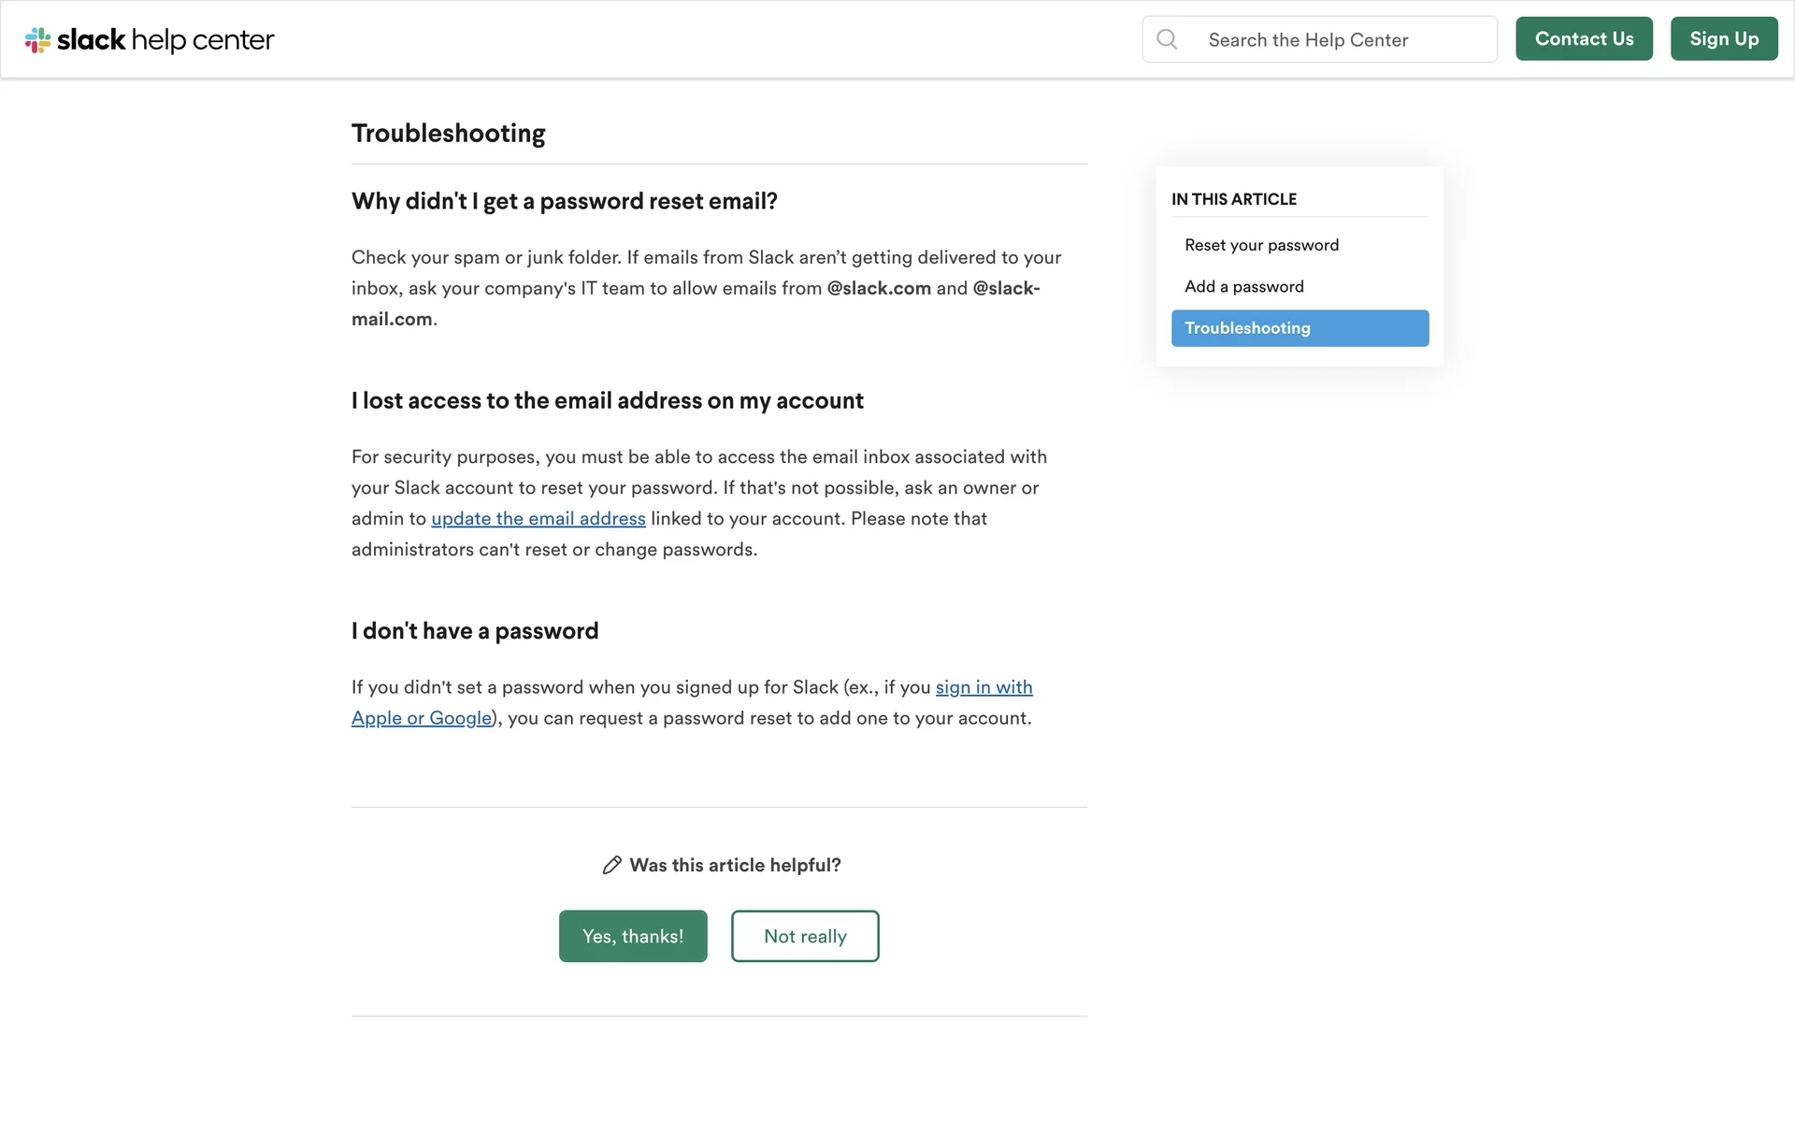1795x1122 pixels.
Task: Click "Why didn't I get a password reset email?" heading
Action: click(564, 202)
